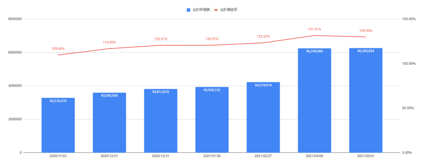Click the 129.90% line data label
The width and height of the screenshot is (424, 166).
pyautogui.click(x=366, y=31)
